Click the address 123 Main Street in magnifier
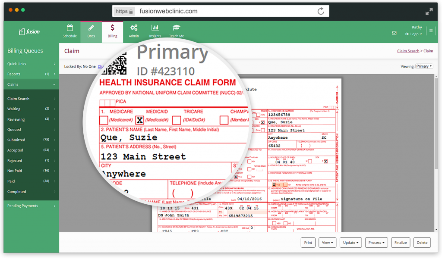442x268 pixels. [x=143, y=157]
